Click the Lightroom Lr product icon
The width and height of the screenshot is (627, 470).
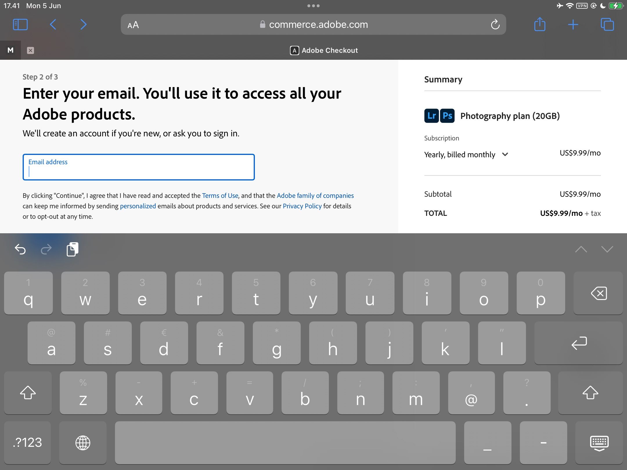coord(431,116)
